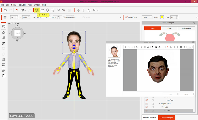Uncheck the Left Foot visibility checkbox

(x=147, y=100)
